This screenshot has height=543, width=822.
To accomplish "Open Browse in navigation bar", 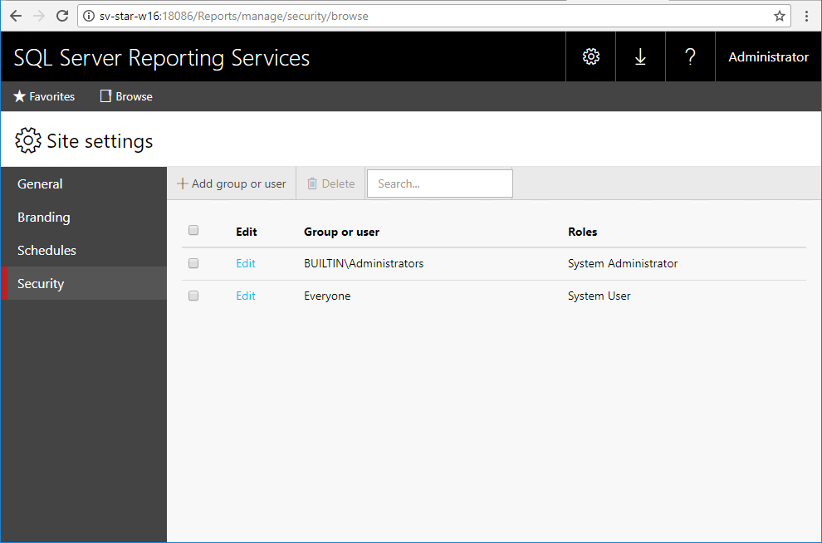I will [126, 96].
